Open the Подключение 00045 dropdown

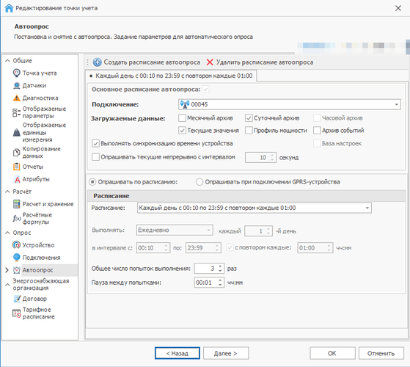tap(290, 104)
